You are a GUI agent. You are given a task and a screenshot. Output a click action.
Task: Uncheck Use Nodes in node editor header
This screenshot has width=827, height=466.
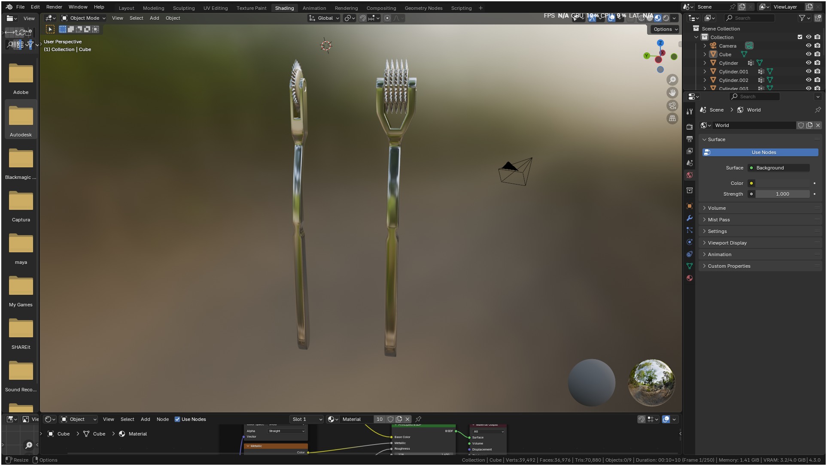[x=177, y=419]
